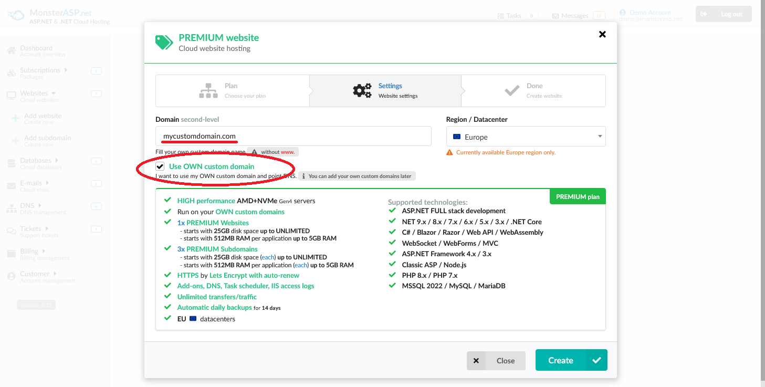Click 'Classic ASP / Node.js' text
Viewport: 765px width, 387px height.
tap(434, 265)
